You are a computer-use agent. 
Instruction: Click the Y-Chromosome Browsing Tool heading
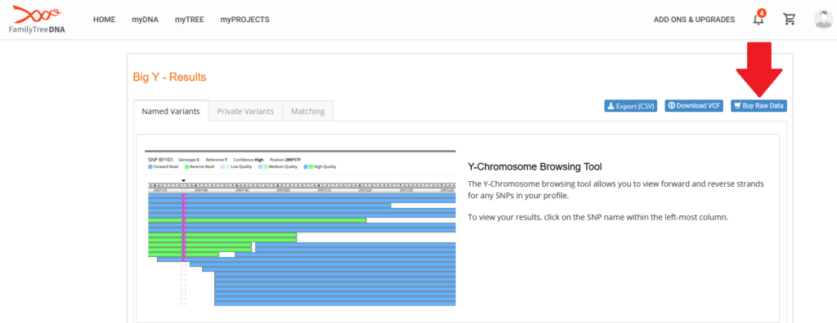tap(535, 167)
